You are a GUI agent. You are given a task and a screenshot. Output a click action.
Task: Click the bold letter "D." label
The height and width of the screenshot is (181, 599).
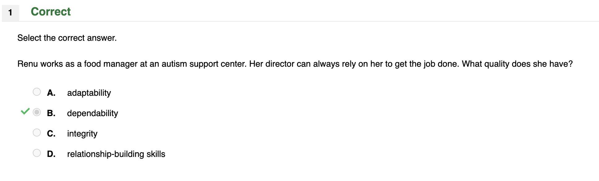[x=51, y=154]
